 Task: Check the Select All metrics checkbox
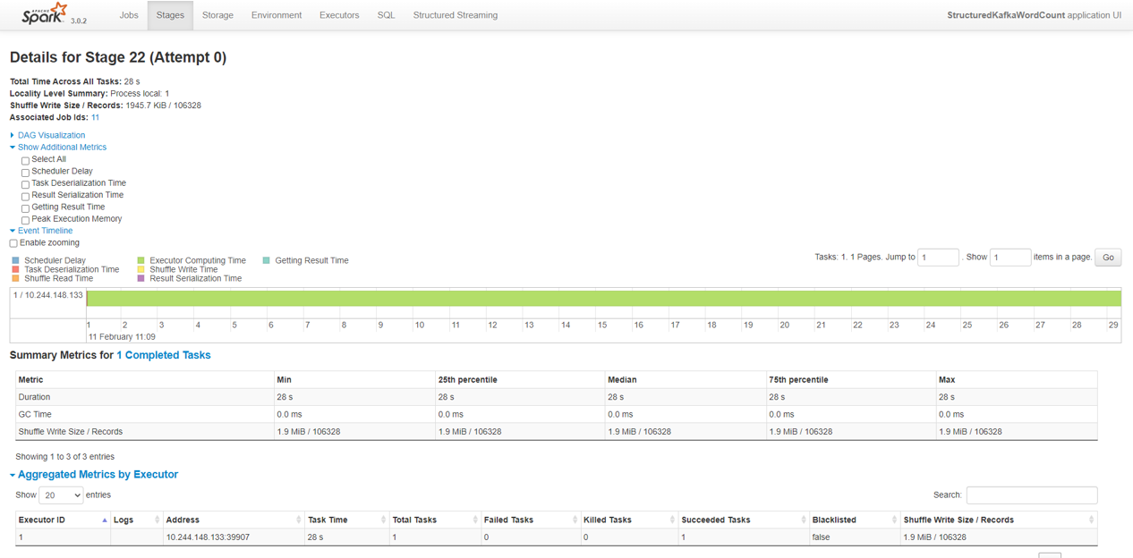(x=25, y=161)
